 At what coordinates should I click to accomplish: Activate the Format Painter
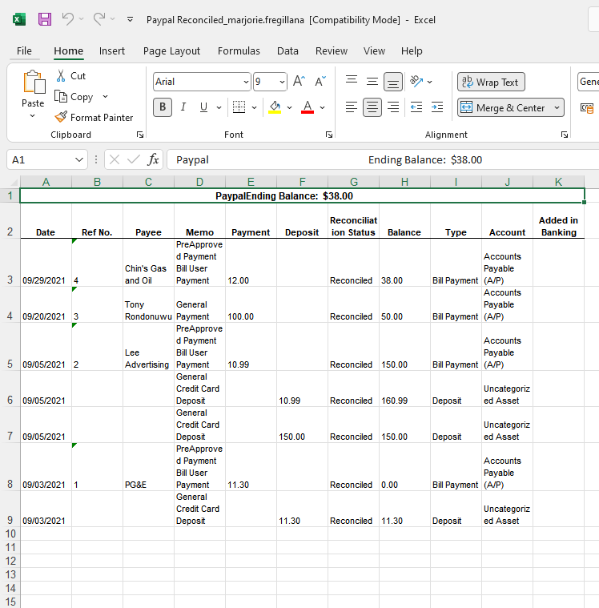tap(94, 117)
